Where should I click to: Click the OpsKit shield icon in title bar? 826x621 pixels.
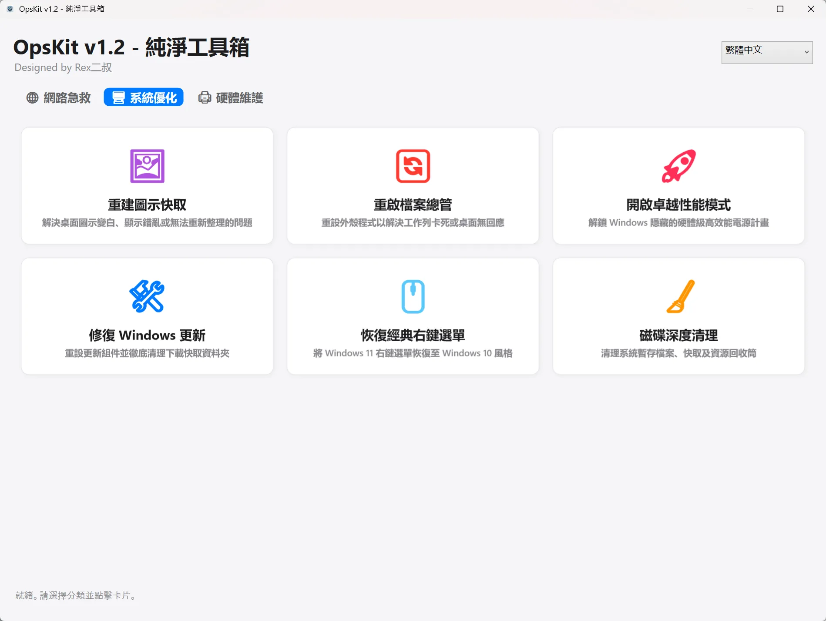tap(10, 9)
